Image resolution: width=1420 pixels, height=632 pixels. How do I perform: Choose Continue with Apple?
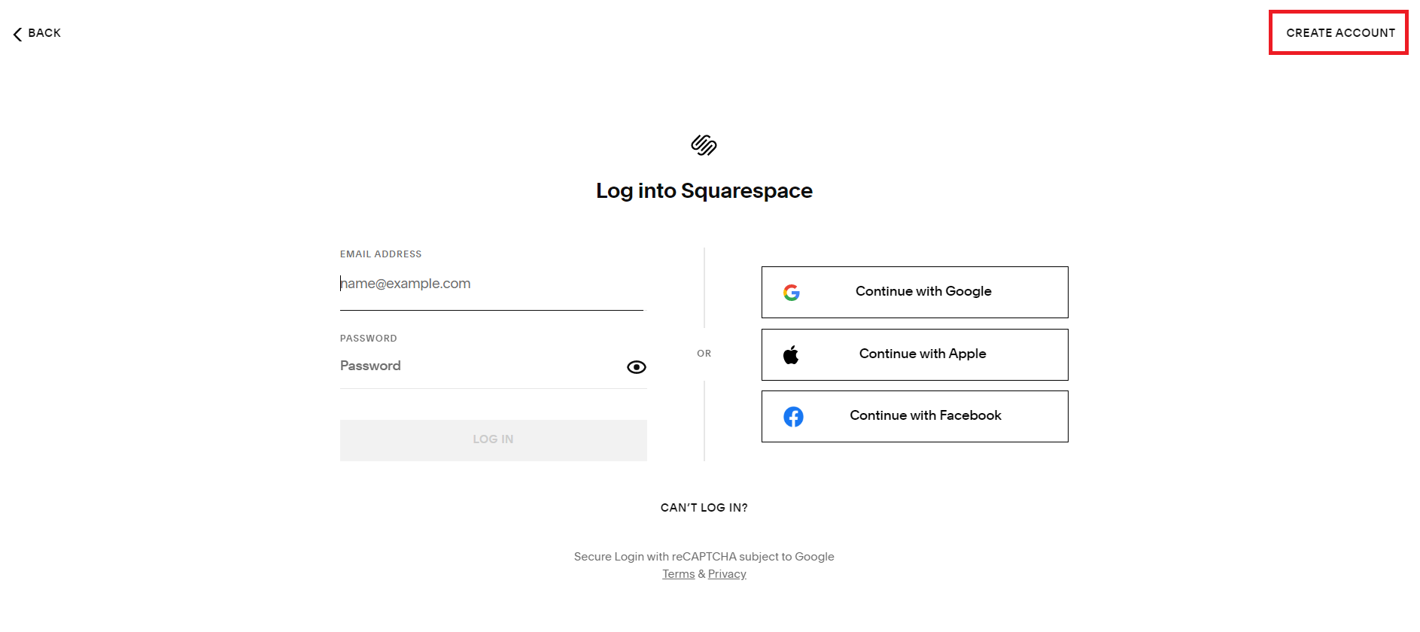[x=915, y=354]
